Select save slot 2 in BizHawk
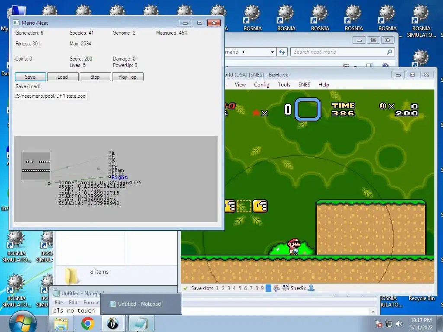Viewport: 443px width, 332px height. (x=223, y=288)
